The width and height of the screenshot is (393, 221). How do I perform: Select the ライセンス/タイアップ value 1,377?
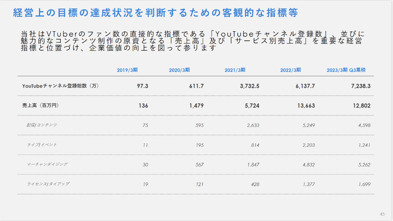[309, 184]
